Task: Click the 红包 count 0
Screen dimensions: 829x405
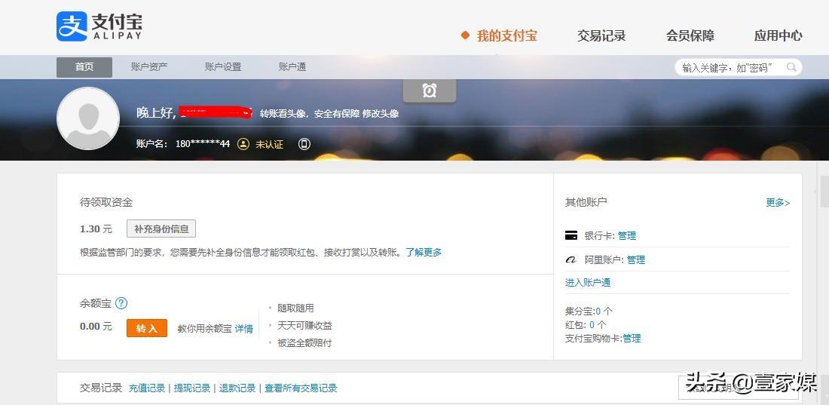Action: 592,324
